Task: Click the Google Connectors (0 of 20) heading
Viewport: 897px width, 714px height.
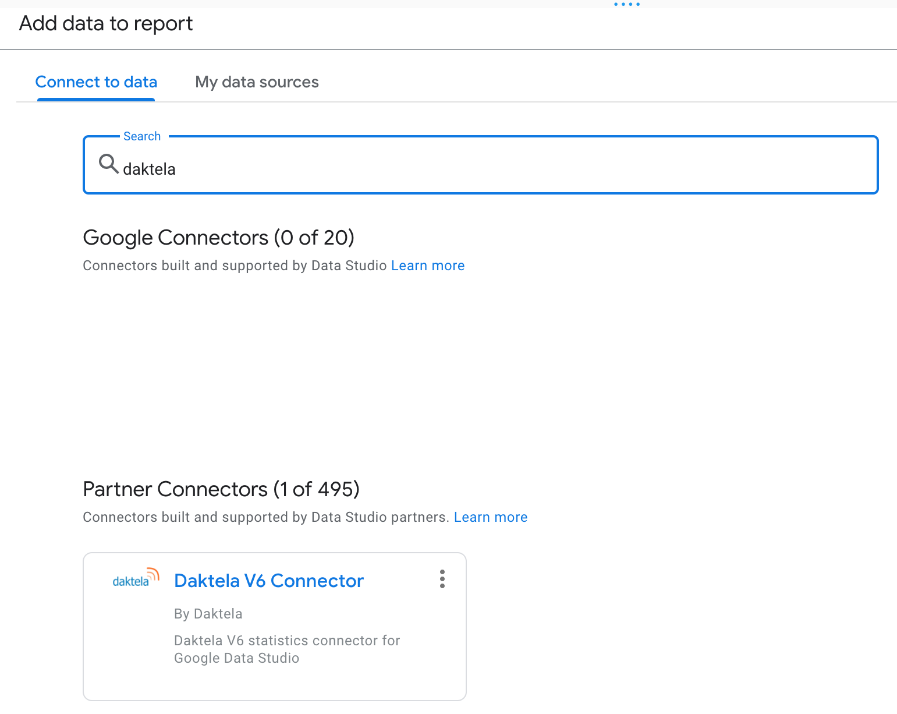Action: click(x=219, y=238)
